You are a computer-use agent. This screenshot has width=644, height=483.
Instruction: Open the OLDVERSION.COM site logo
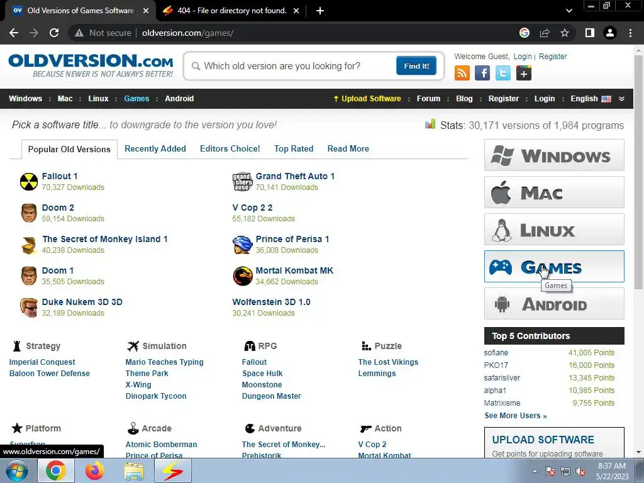(x=91, y=65)
